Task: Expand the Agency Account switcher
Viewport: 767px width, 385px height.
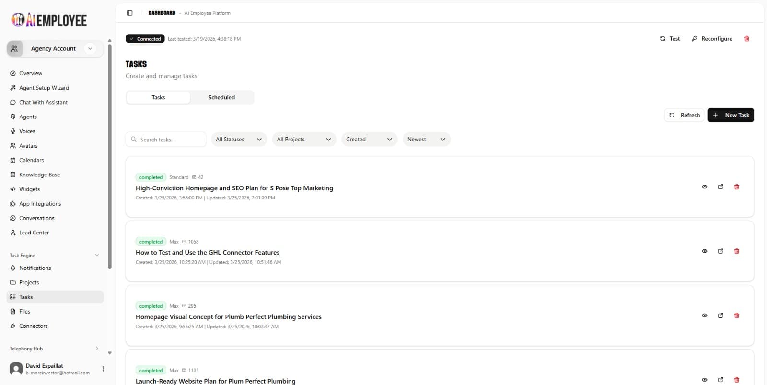Action: click(x=90, y=48)
